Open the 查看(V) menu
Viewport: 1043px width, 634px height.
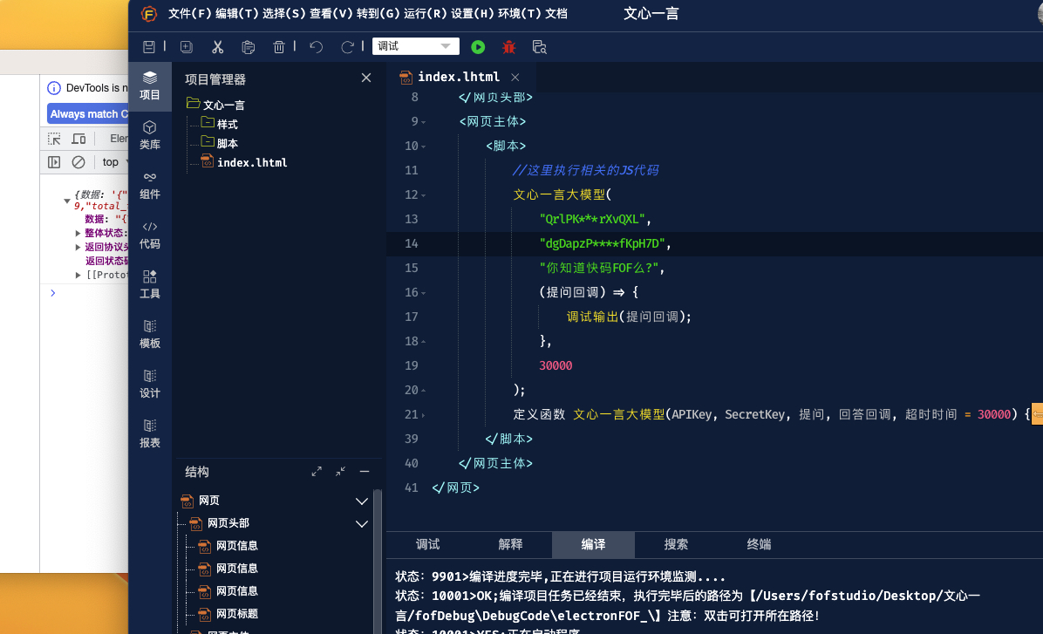coord(331,13)
